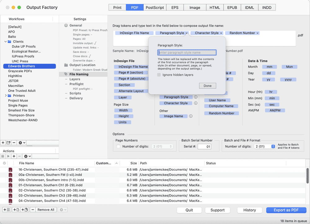Add a single file to the queue

tap(16, 209)
